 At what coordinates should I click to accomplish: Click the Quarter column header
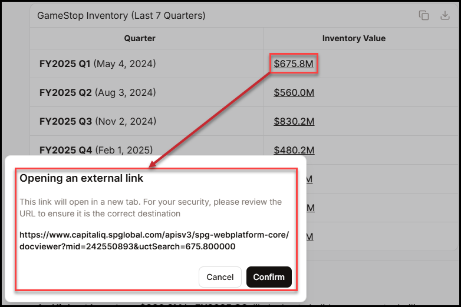pyautogui.click(x=140, y=38)
